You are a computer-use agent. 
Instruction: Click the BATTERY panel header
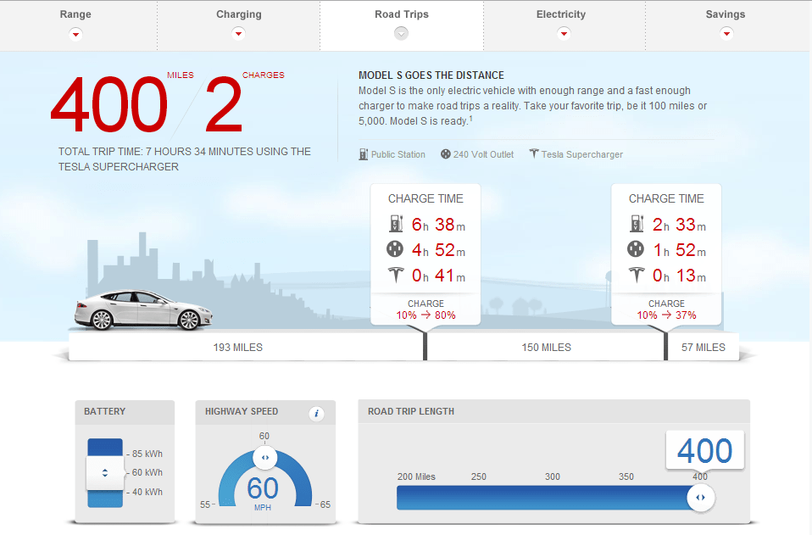[125, 412]
